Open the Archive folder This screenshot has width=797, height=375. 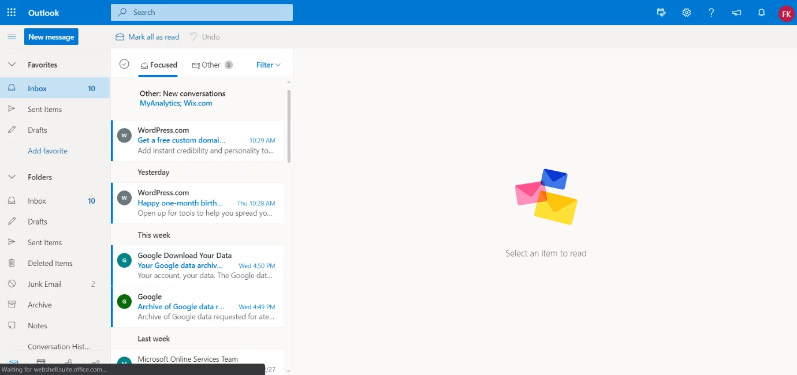point(55,305)
